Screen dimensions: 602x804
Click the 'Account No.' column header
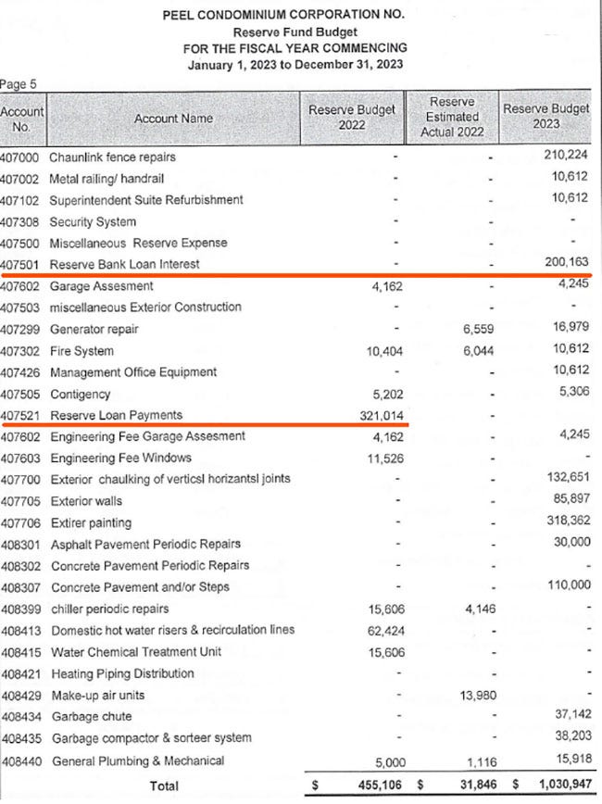pyautogui.click(x=21, y=119)
